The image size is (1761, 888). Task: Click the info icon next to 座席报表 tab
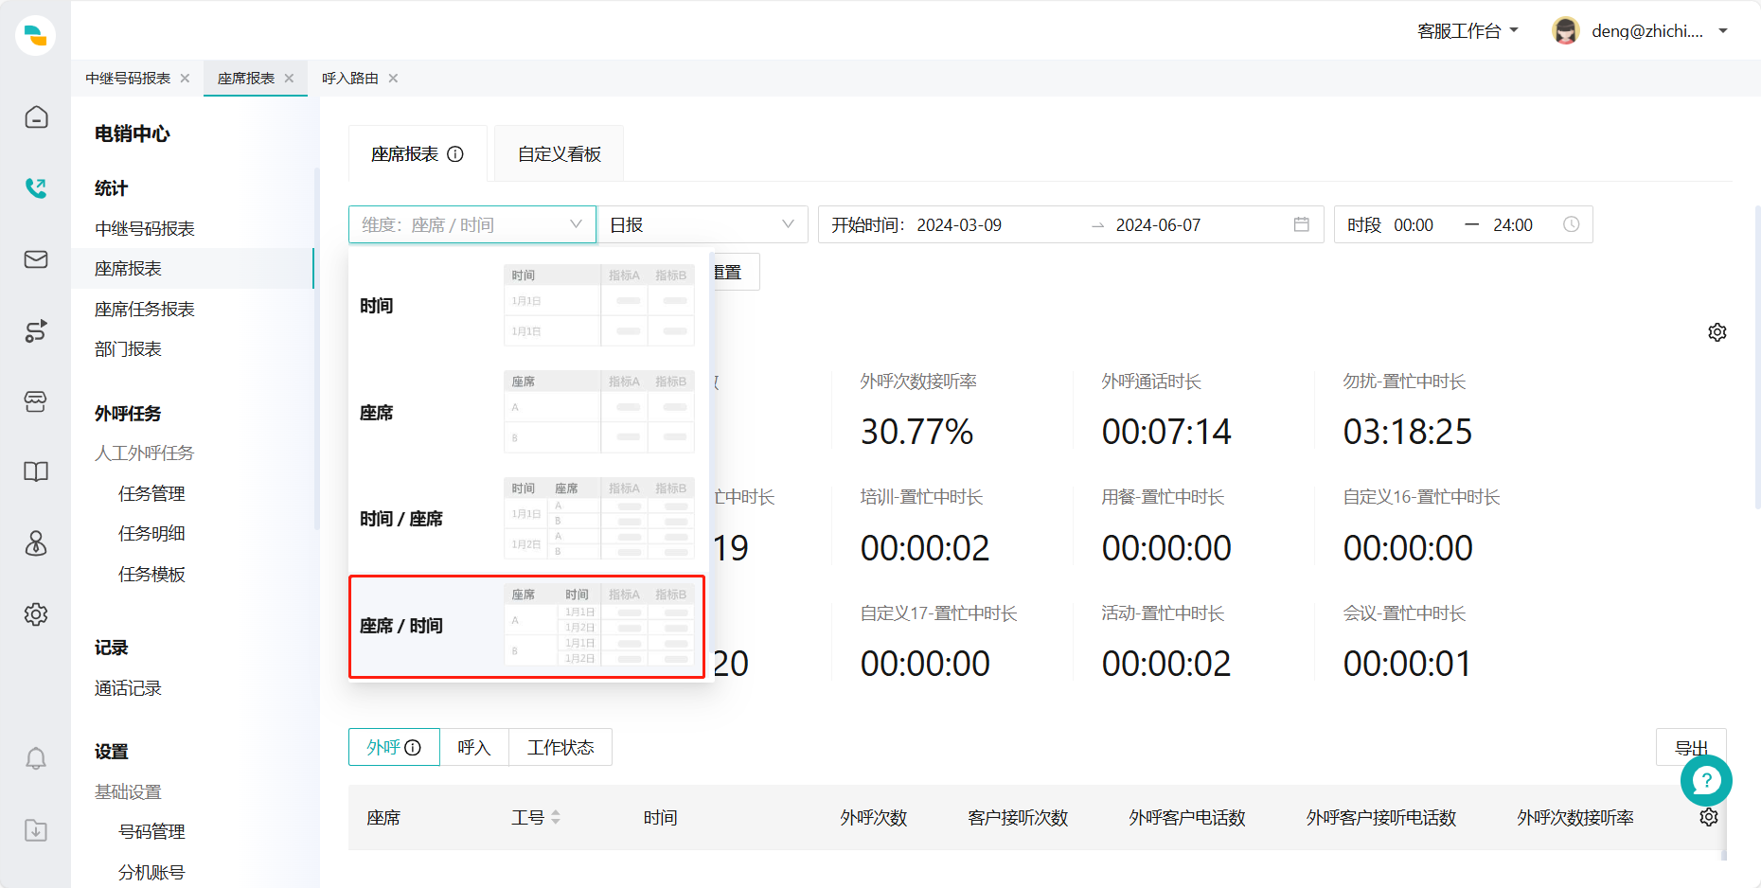(455, 154)
